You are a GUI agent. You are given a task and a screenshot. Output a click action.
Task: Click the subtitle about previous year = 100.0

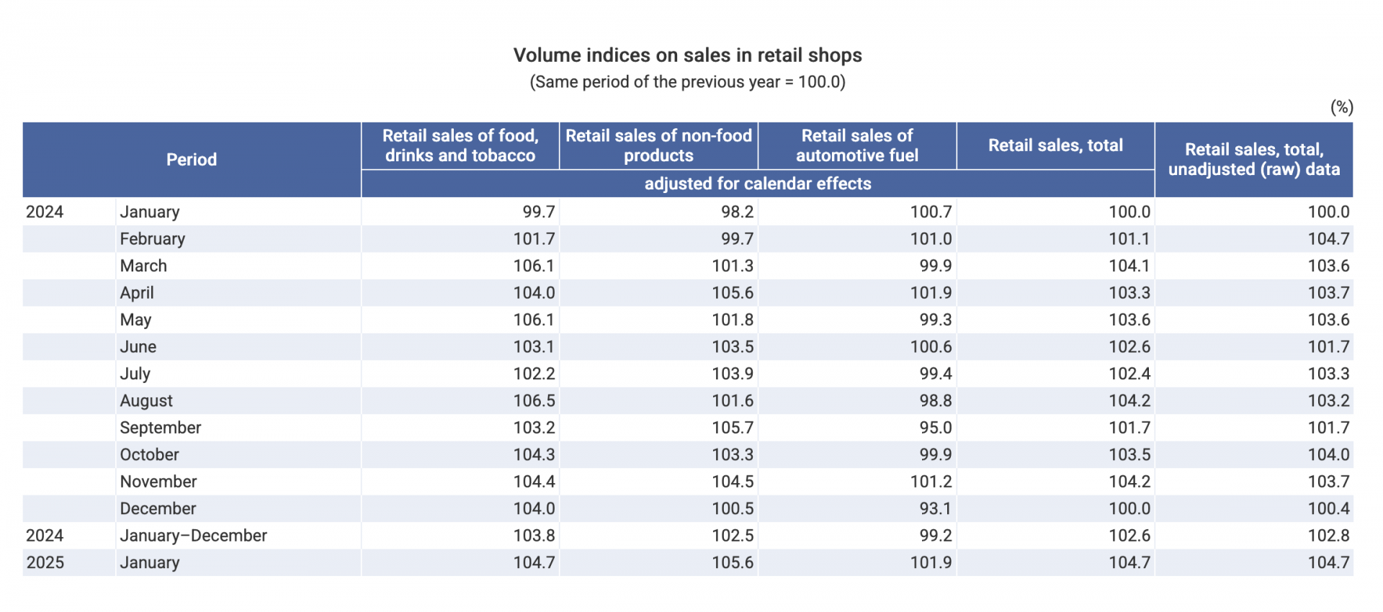pyautogui.click(x=687, y=82)
